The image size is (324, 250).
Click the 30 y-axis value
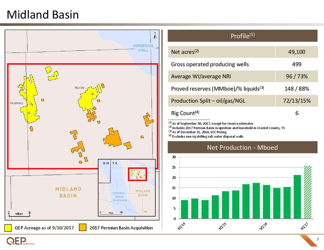pyautogui.click(x=174, y=157)
